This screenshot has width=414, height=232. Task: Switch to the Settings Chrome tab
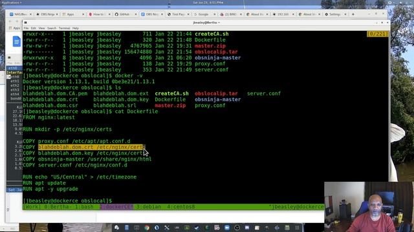point(334,14)
